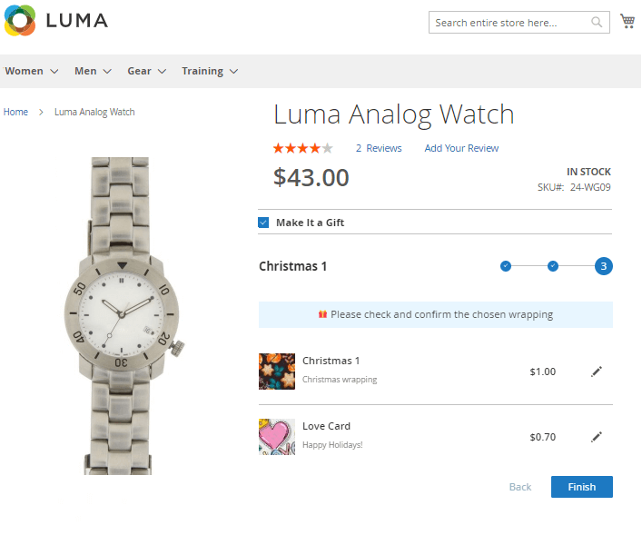Uncheck the Make It a Gift checkbox
The height and width of the screenshot is (535, 642).
point(263,223)
